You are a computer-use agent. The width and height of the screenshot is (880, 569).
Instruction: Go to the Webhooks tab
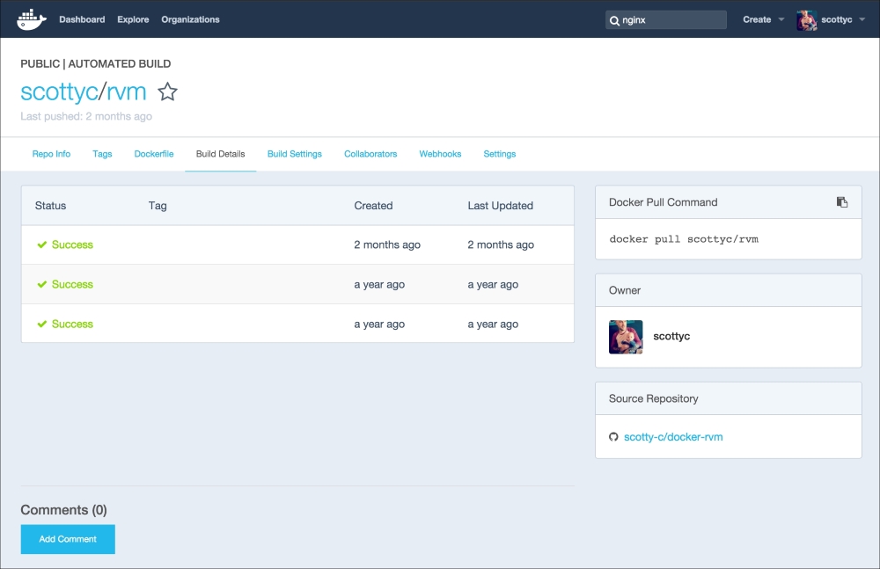[440, 154]
